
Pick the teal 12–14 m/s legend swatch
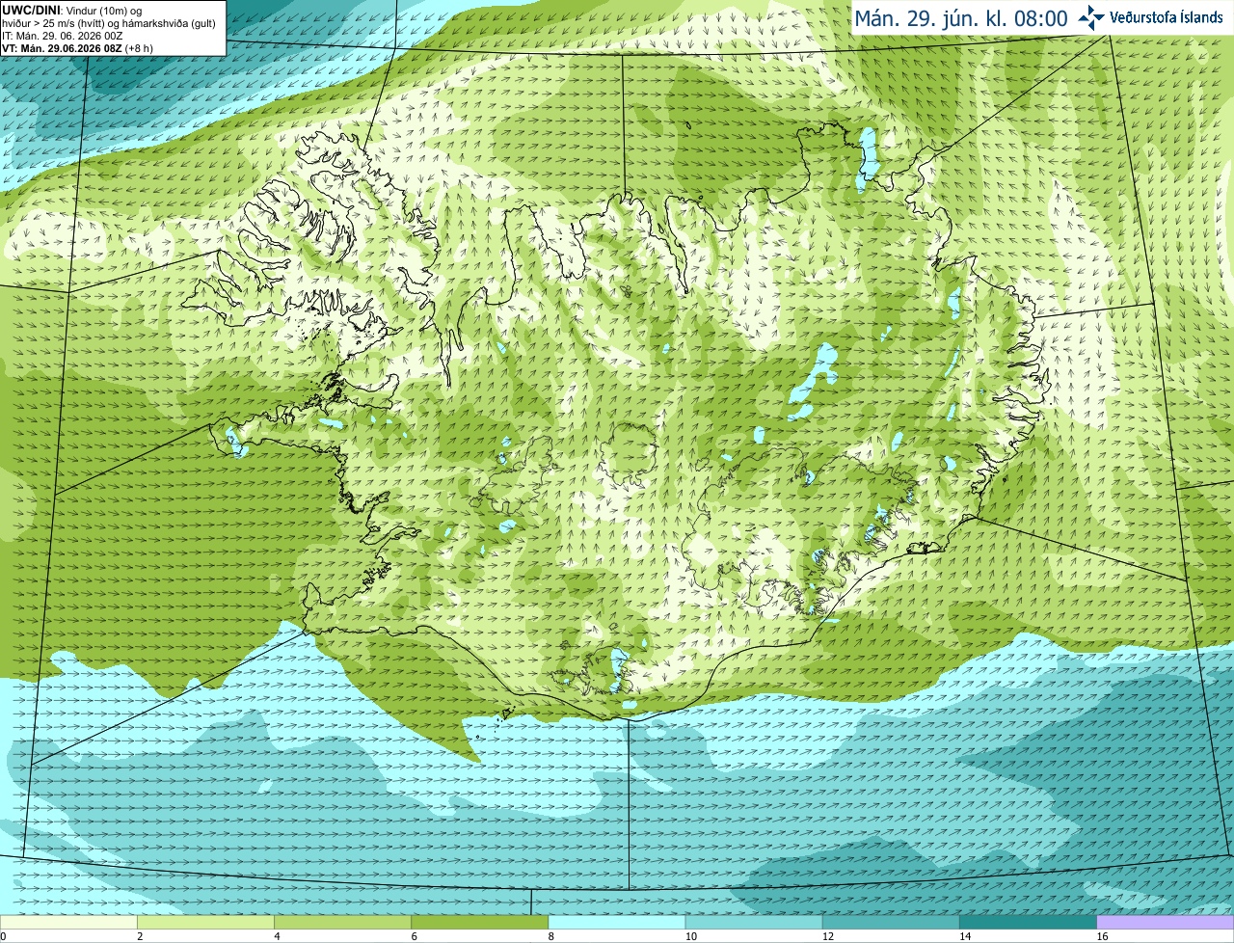point(891,923)
